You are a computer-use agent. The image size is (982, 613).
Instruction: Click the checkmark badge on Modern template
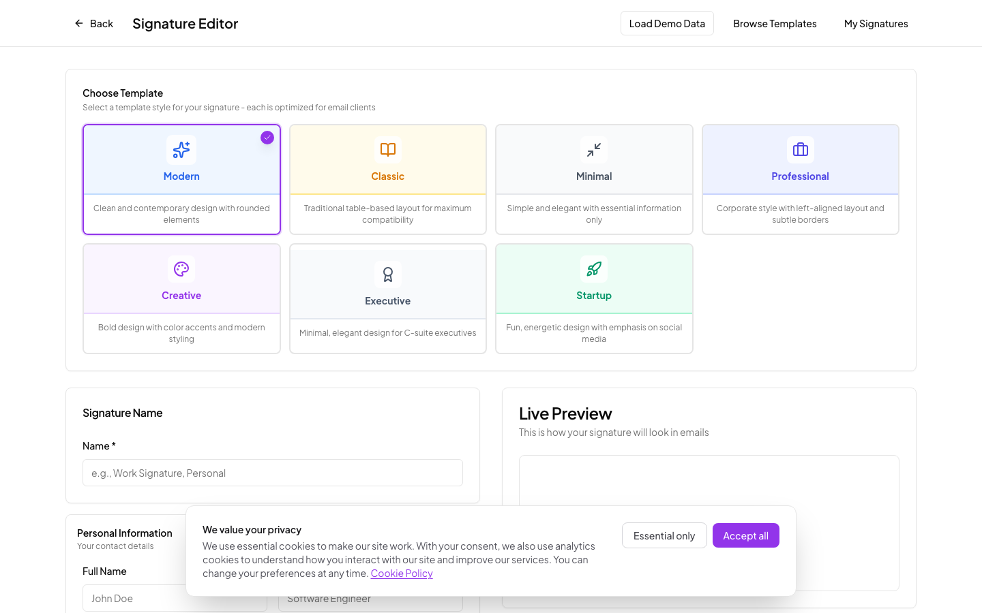(267, 138)
